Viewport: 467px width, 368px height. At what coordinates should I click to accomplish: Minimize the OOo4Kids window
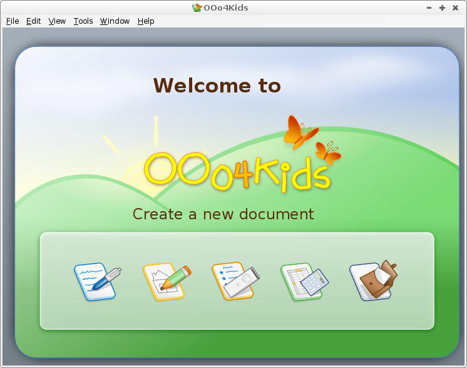pos(429,8)
